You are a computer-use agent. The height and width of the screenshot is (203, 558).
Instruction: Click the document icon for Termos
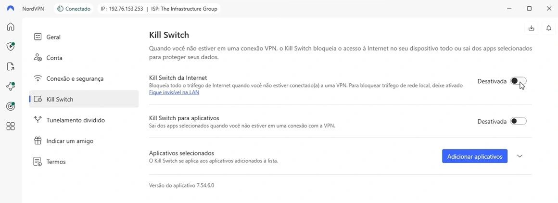[38, 161]
